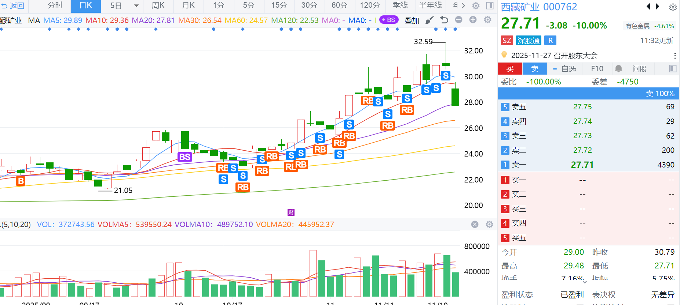The image size is (680, 305).
Task: Click the R margin trading badge
Action: tap(551, 40)
